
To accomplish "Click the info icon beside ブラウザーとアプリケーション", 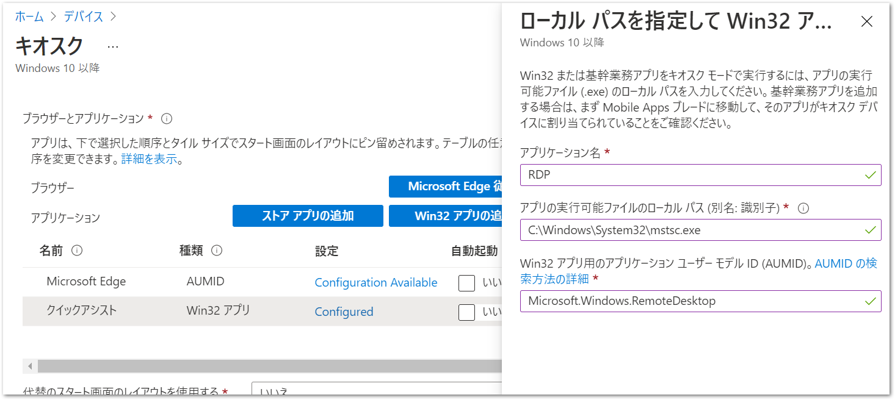I will point(167,119).
